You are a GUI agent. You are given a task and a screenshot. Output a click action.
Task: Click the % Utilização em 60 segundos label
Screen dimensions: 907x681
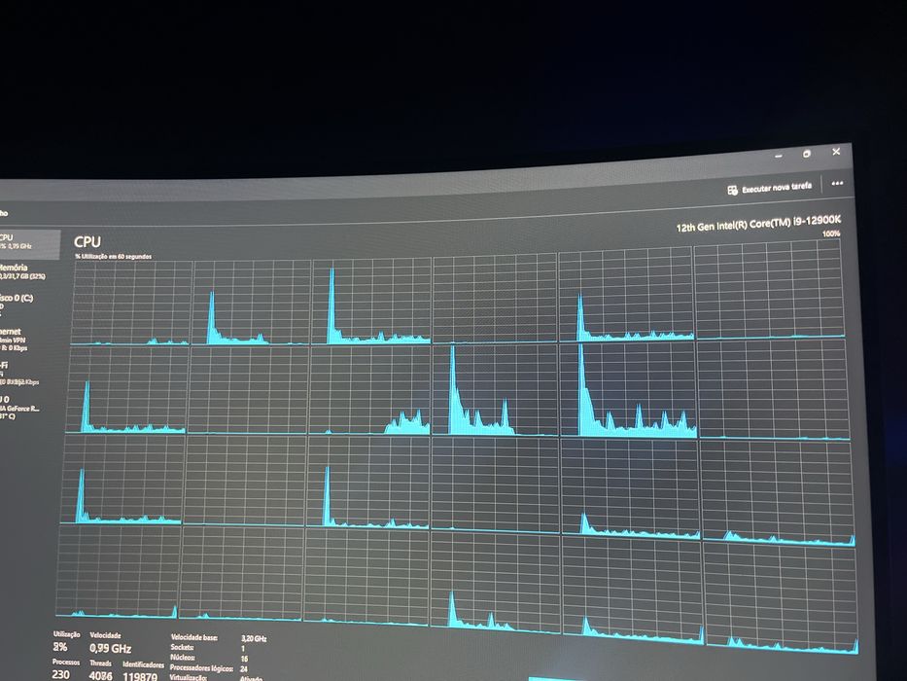click(x=114, y=256)
